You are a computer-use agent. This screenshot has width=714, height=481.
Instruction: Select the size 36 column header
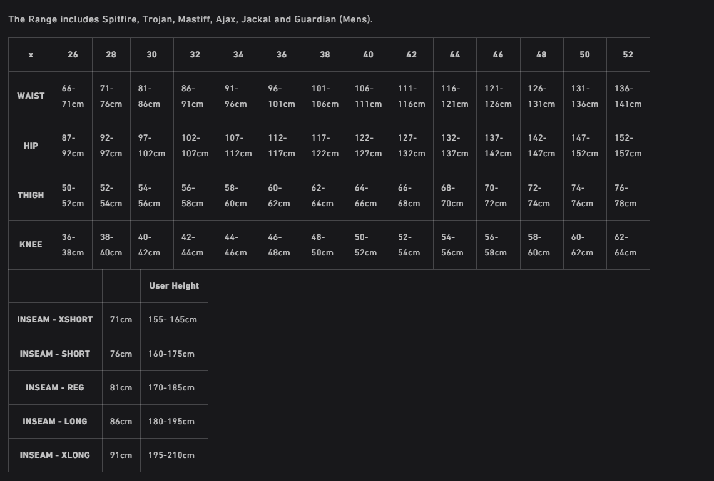pos(282,54)
